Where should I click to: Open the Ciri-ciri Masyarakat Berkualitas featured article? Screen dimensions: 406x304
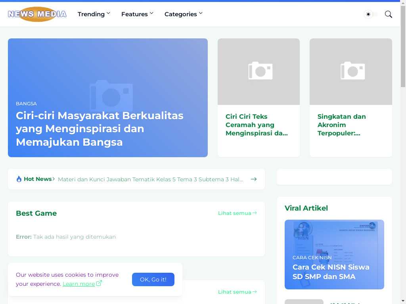[x=100, y=129]
